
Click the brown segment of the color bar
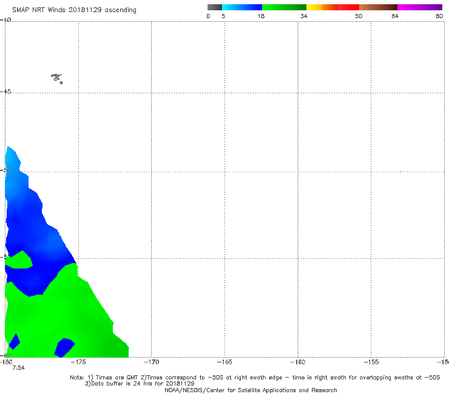[x=378, y=7]
